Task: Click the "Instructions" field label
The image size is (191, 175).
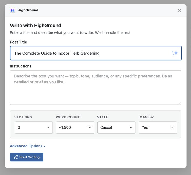Action: pos(21,66)
